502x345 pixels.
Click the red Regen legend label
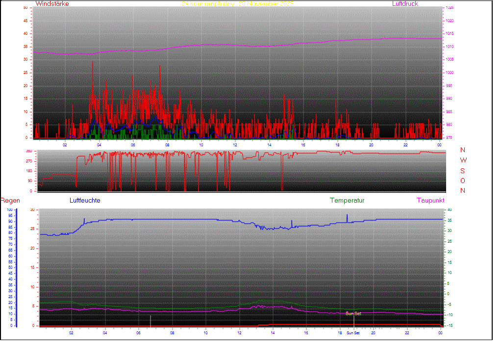click(x=10, y=201)
